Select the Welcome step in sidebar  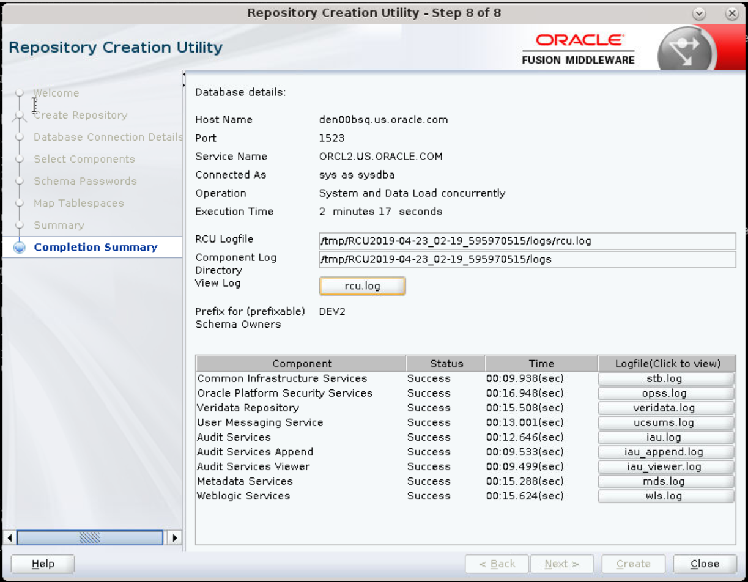pyautogui.click(x=56, y=93)
